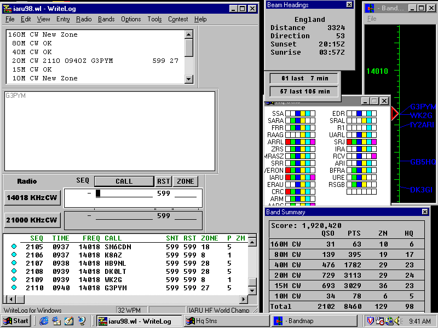Click the '57 last 105 min' rate button
Screen dimensions: 438x328
tap(304, 91)
